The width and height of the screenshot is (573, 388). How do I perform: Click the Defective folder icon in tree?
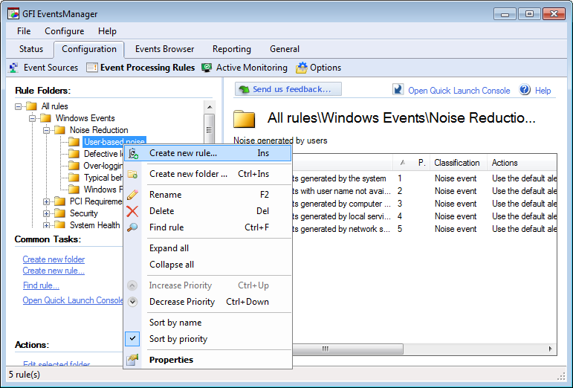coord(74,154)
